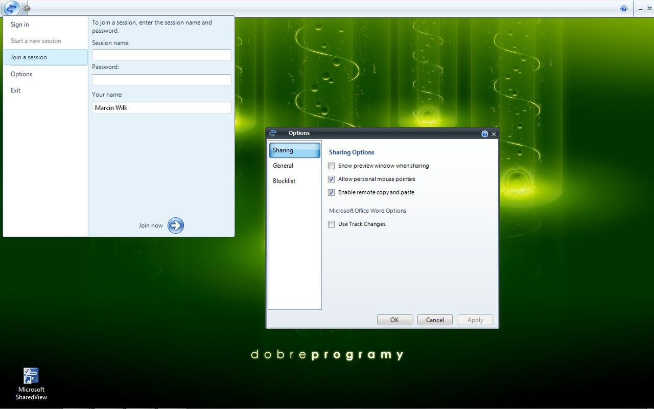Image resolution: width=654 pixels, height=409 pixels.
Task: Choose Join a session from the menu
Action: click(29, 57)
